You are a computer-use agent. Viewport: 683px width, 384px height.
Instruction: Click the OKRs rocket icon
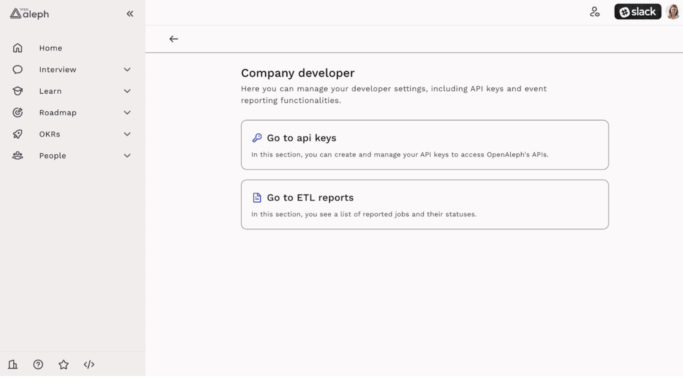[17, 134]
